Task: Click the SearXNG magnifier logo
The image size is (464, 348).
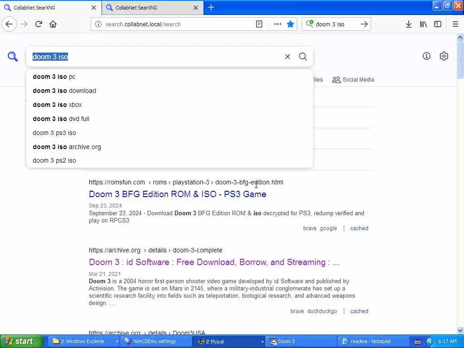Action: [x=13, y=56]
